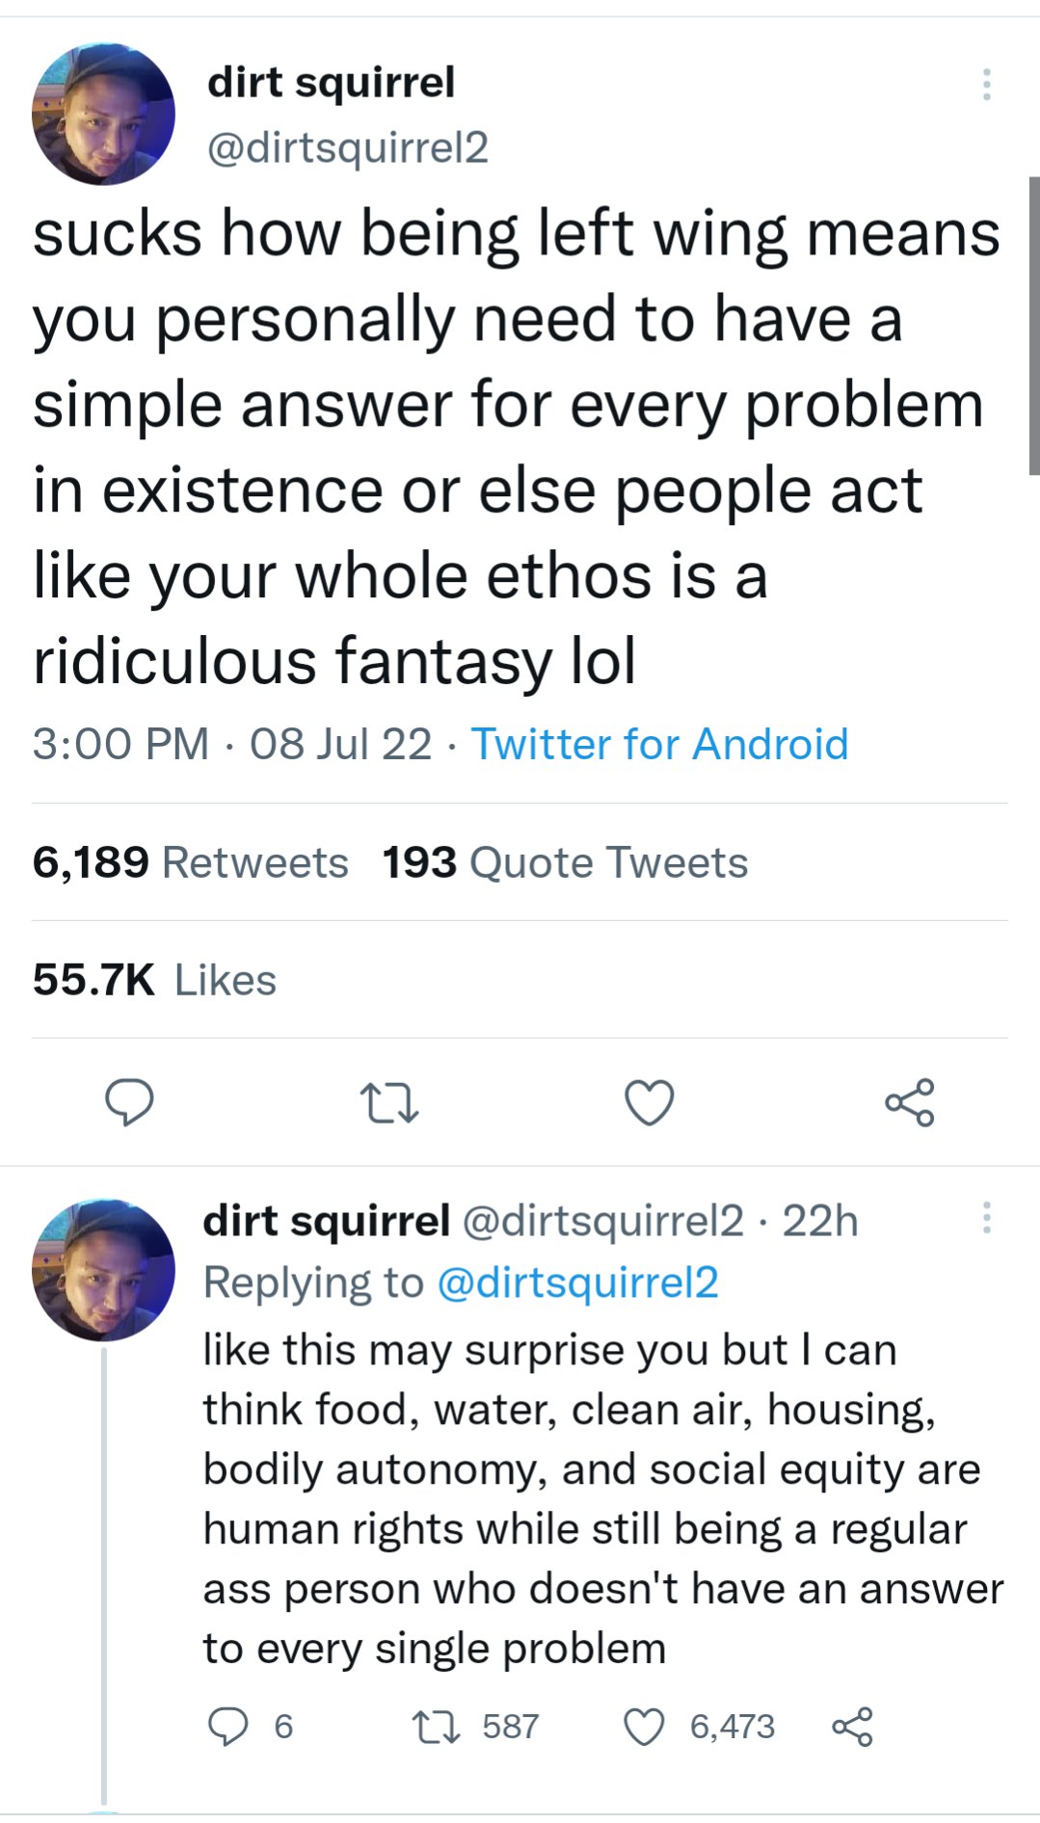Open the @dirtsquirrel2 mention in reply
This screenshot has height=1823, width=1040.
[578, 1282]
